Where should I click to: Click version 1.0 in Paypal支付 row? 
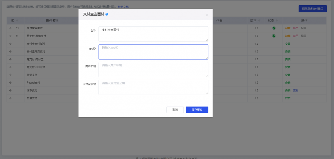pos(256,82)
